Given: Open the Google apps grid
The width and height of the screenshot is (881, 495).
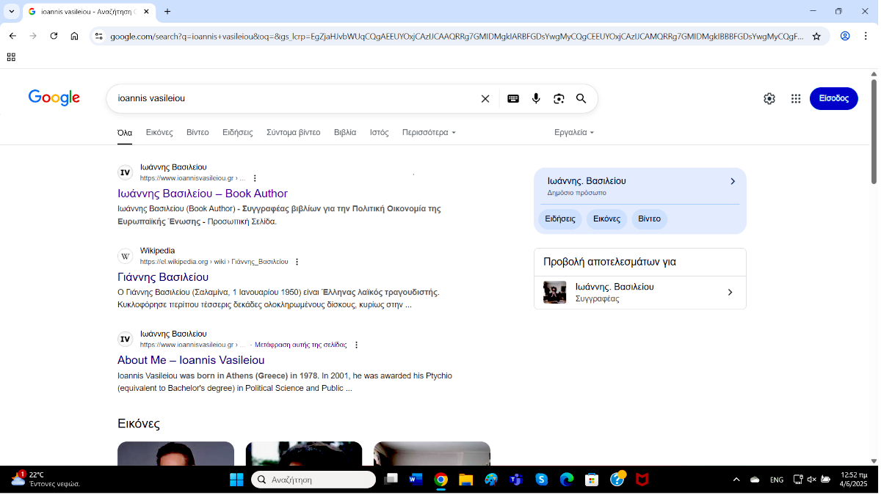Looking at the screenshot, I should click(796, 98).
